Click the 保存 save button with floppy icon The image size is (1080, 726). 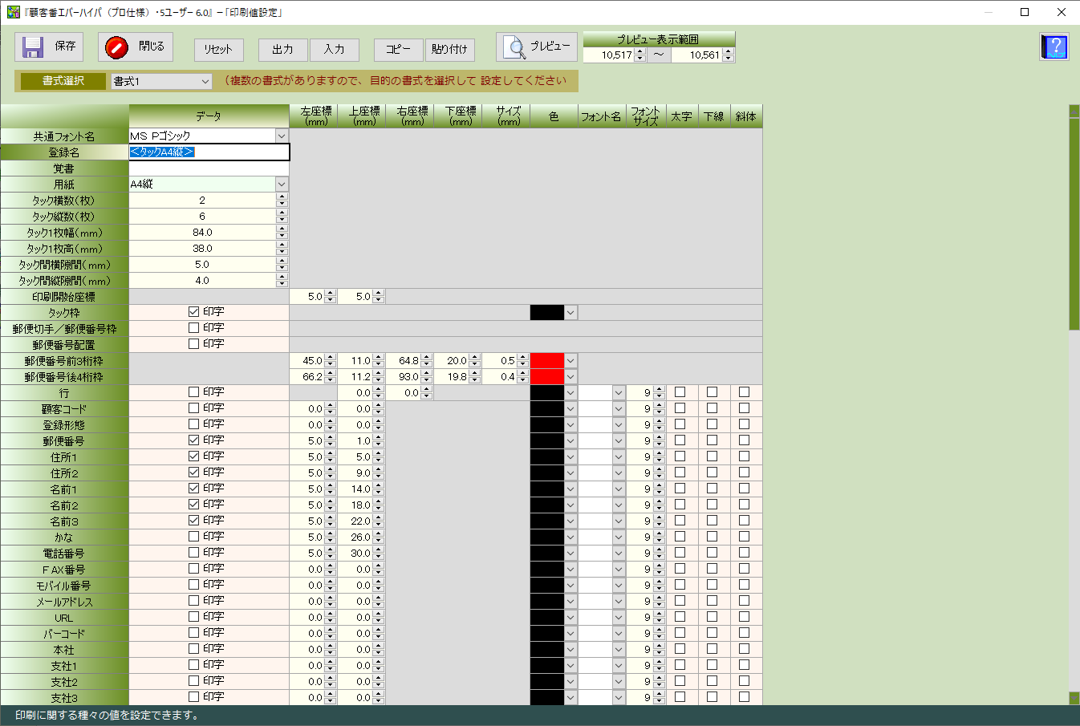[49, 47]
